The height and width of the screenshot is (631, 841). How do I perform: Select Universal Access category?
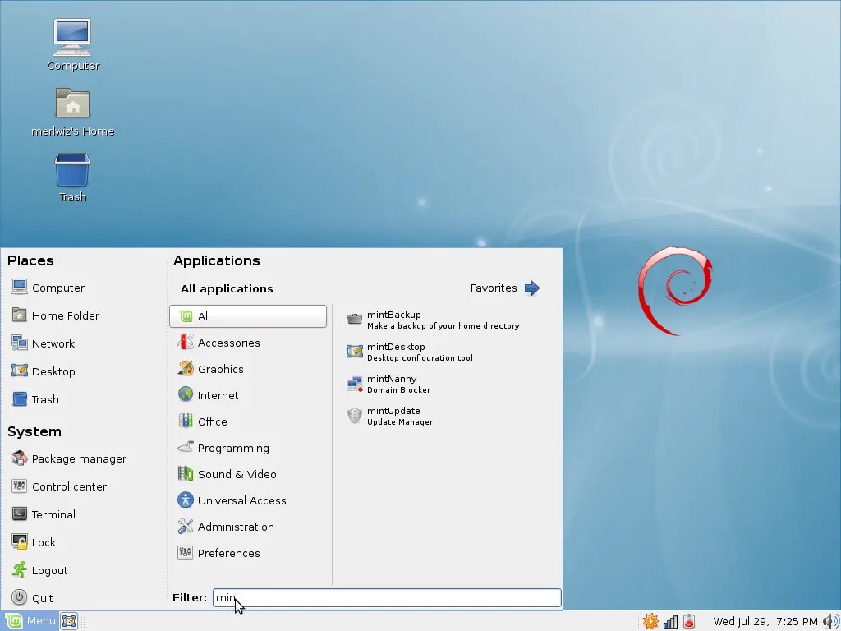point(232,500)
